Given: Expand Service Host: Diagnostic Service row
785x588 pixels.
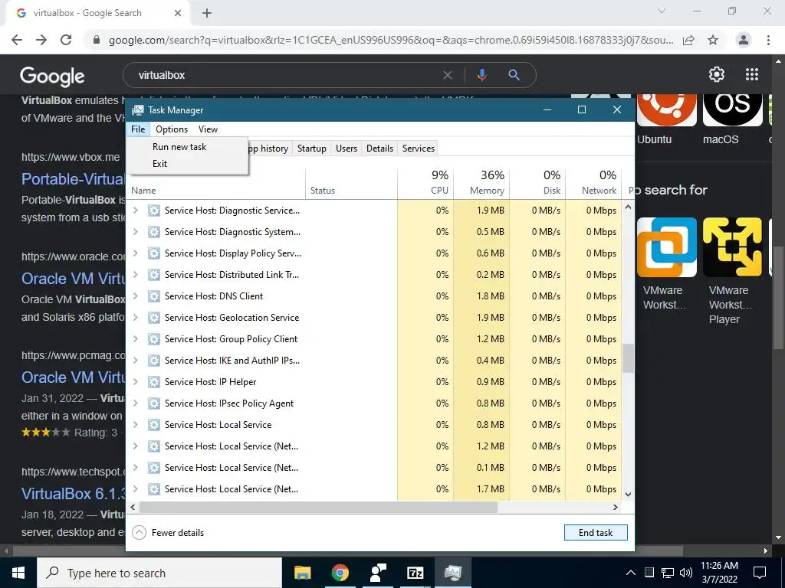Looking at the screenshot, I should (x=135, y=211).
